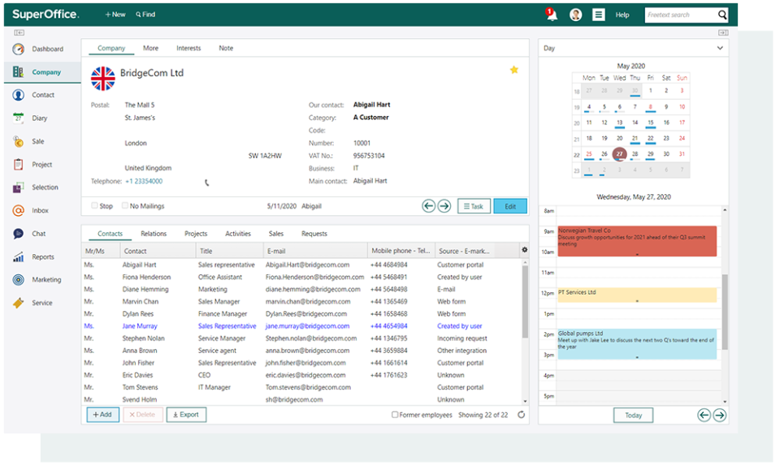Open the hamburger menu icon in header
The height and width of the screenshot is (470, 780).
[x=599, y=15]
